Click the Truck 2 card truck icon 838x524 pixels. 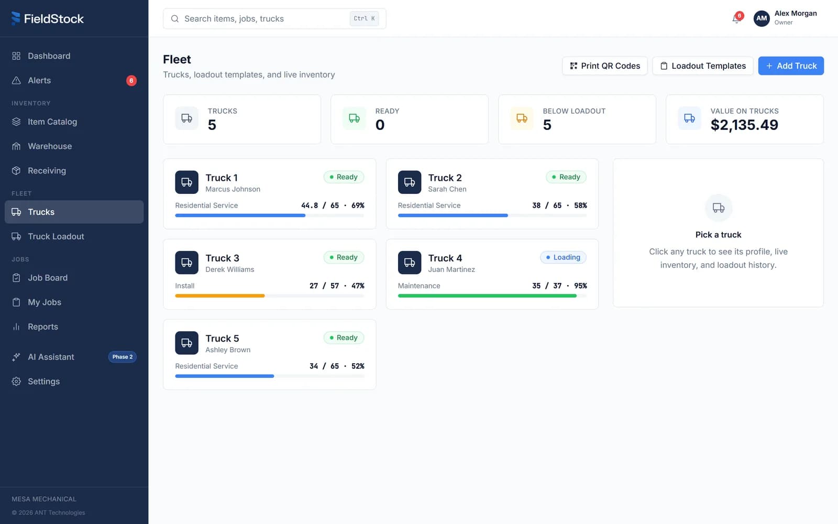pos(410,182)
